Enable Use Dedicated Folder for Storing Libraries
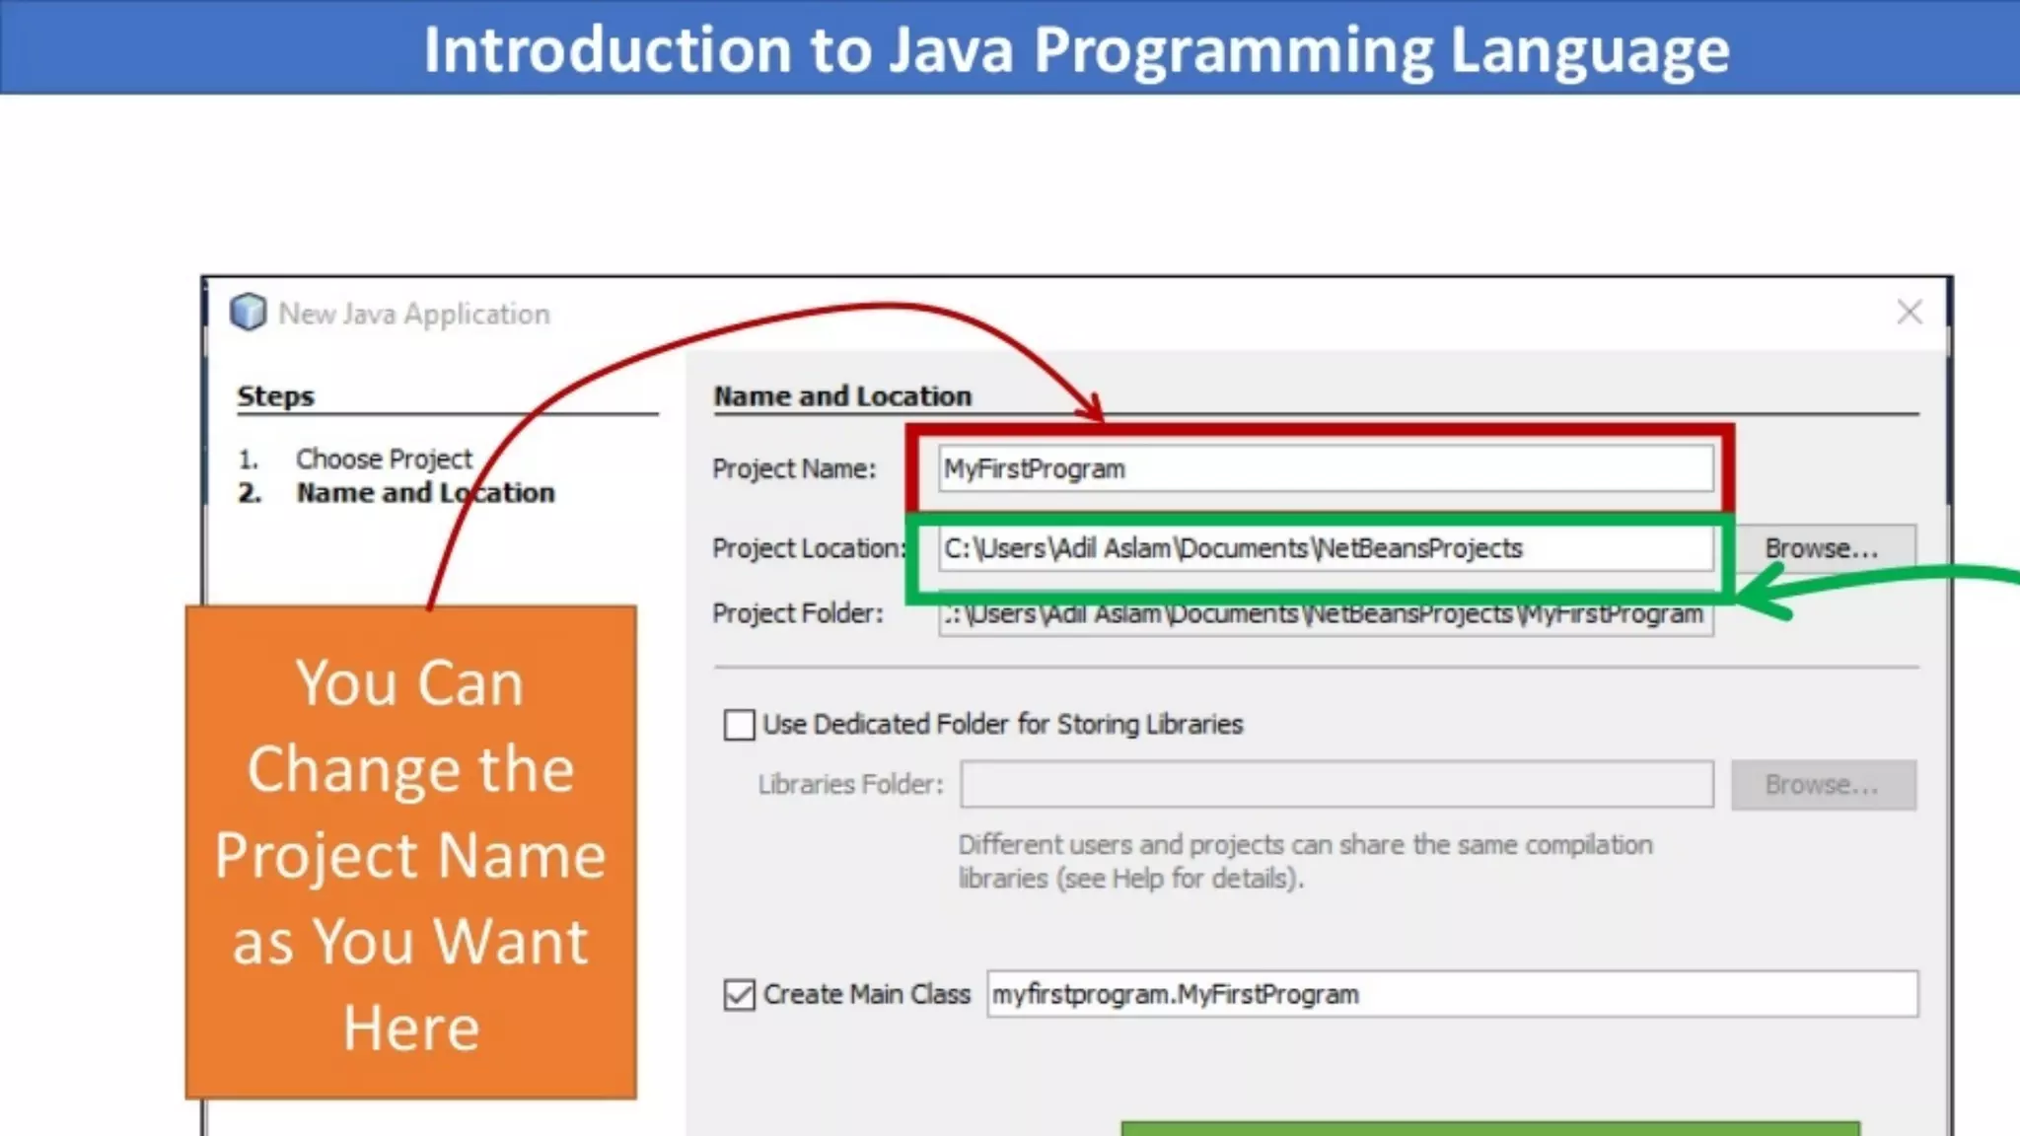Screen dimensions: 2020x1136 (x=739, y=725)
